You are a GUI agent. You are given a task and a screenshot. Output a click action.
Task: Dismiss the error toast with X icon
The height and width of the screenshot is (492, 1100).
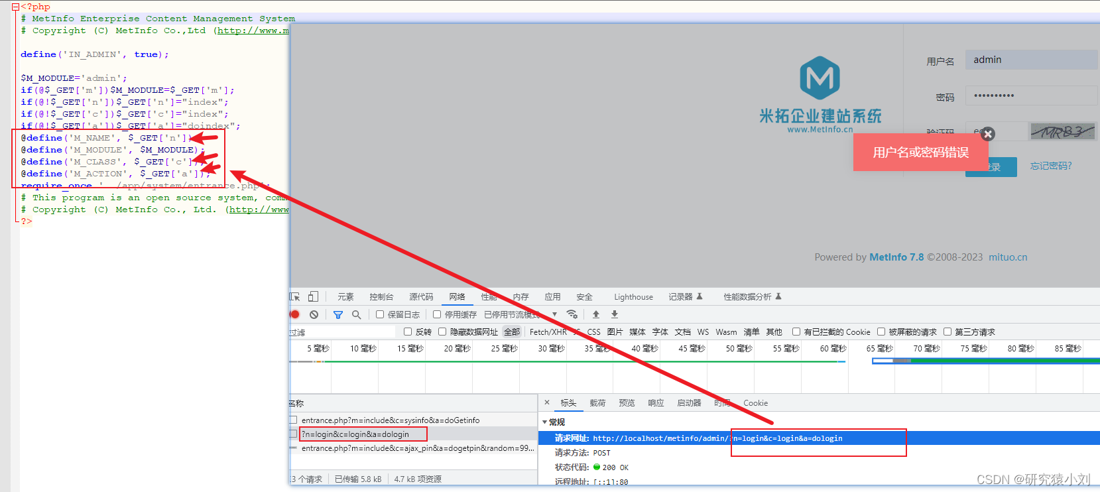coord(988,134)
